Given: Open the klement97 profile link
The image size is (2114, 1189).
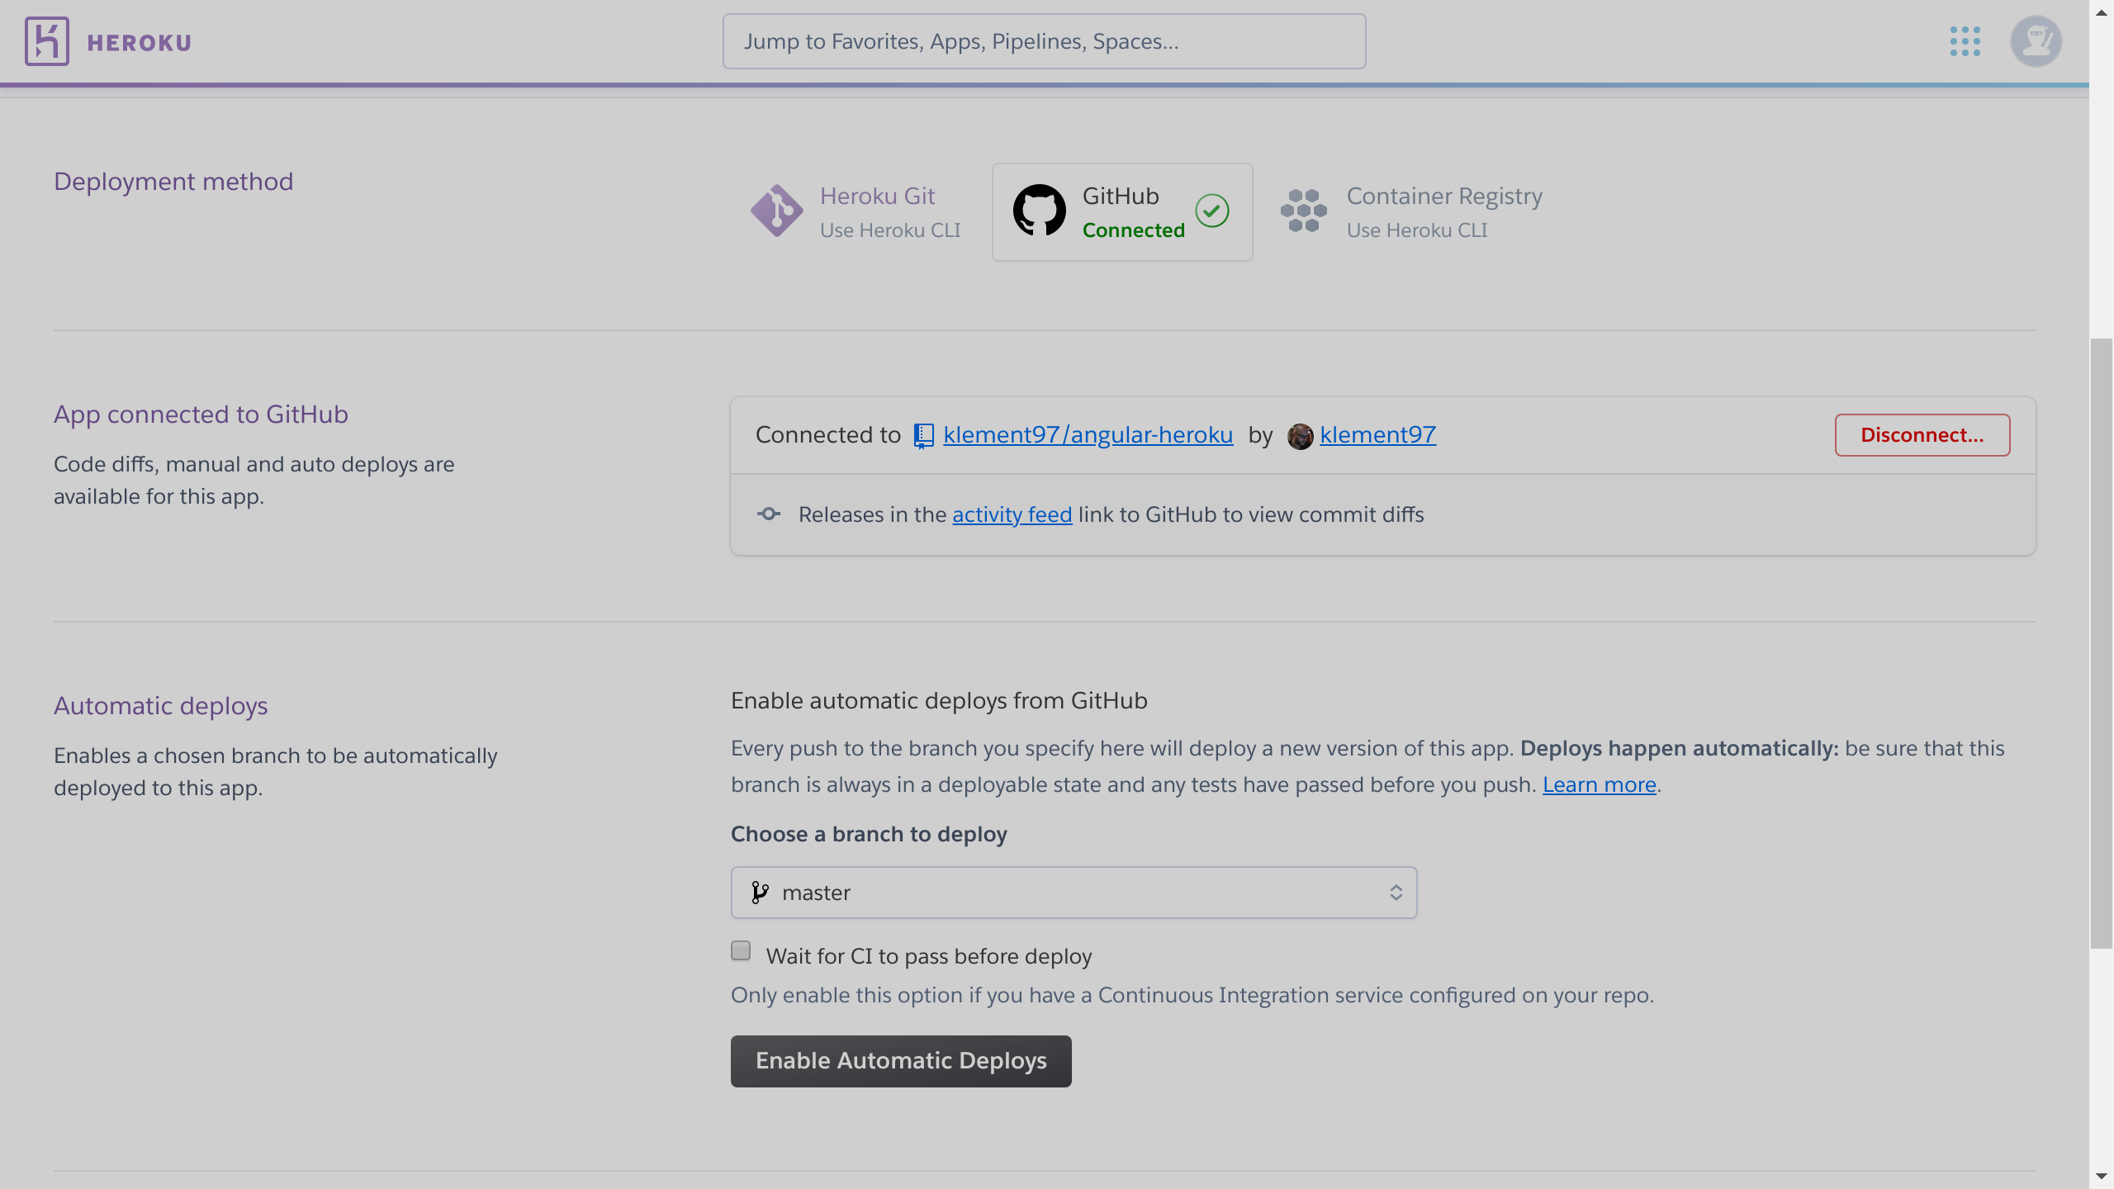Looking at the screenshot, I should point(1377,435).
